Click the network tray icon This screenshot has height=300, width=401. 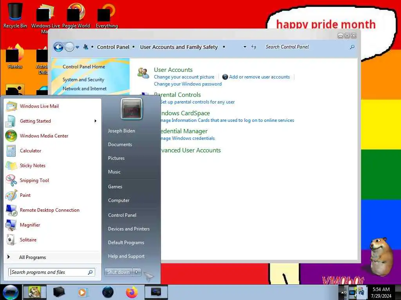pyautogui.click(x=352, y=292)
